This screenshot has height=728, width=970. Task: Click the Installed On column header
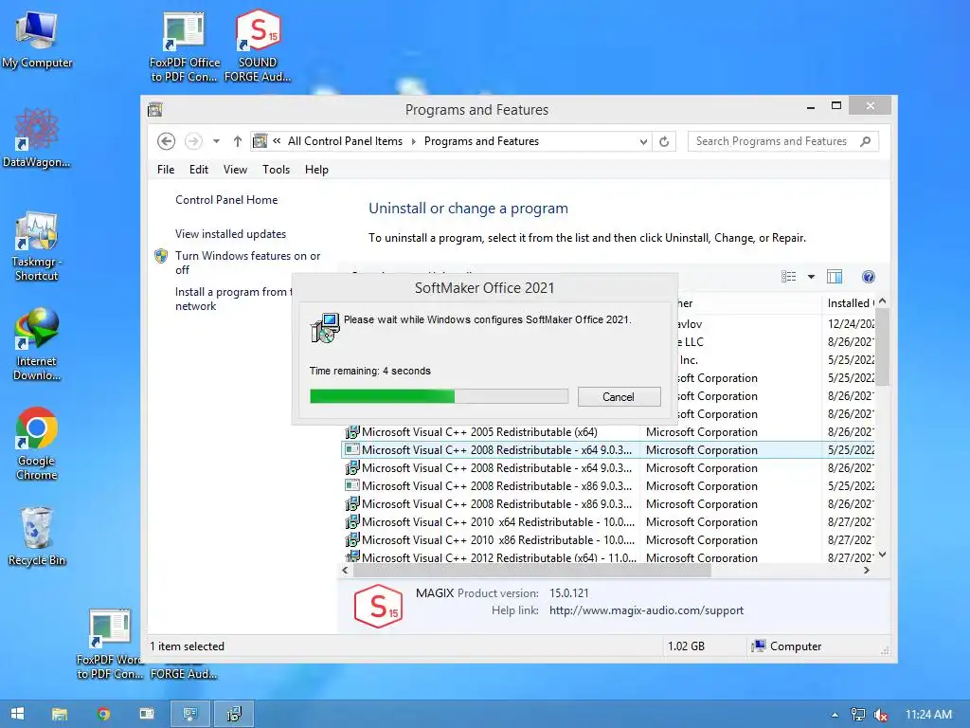[x=851, y=303]
